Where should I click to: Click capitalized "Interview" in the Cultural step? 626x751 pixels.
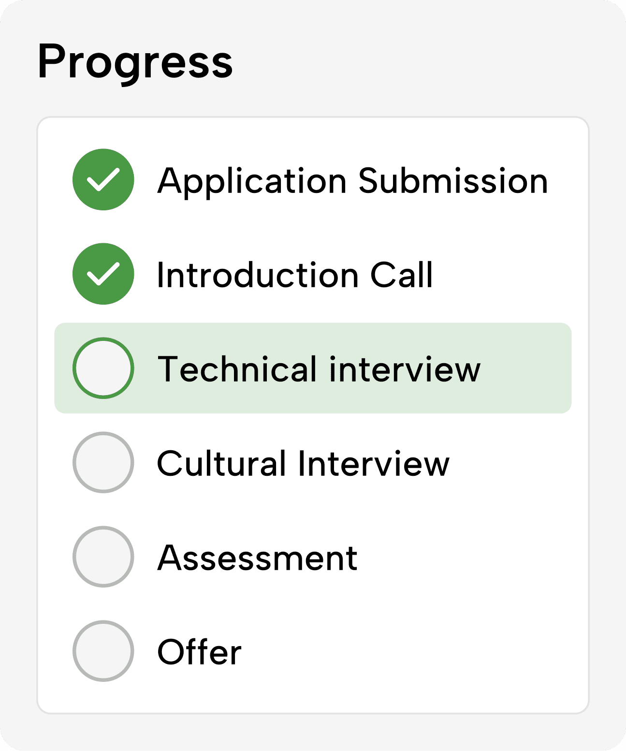coord(374,464)
